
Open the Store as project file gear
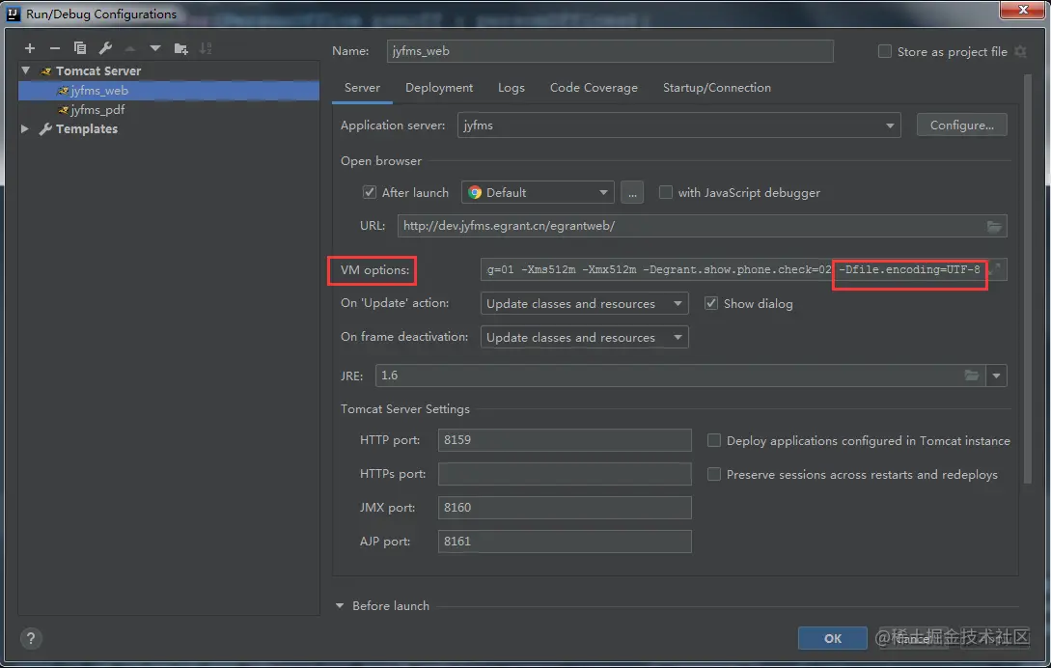tap(1020, 51)
